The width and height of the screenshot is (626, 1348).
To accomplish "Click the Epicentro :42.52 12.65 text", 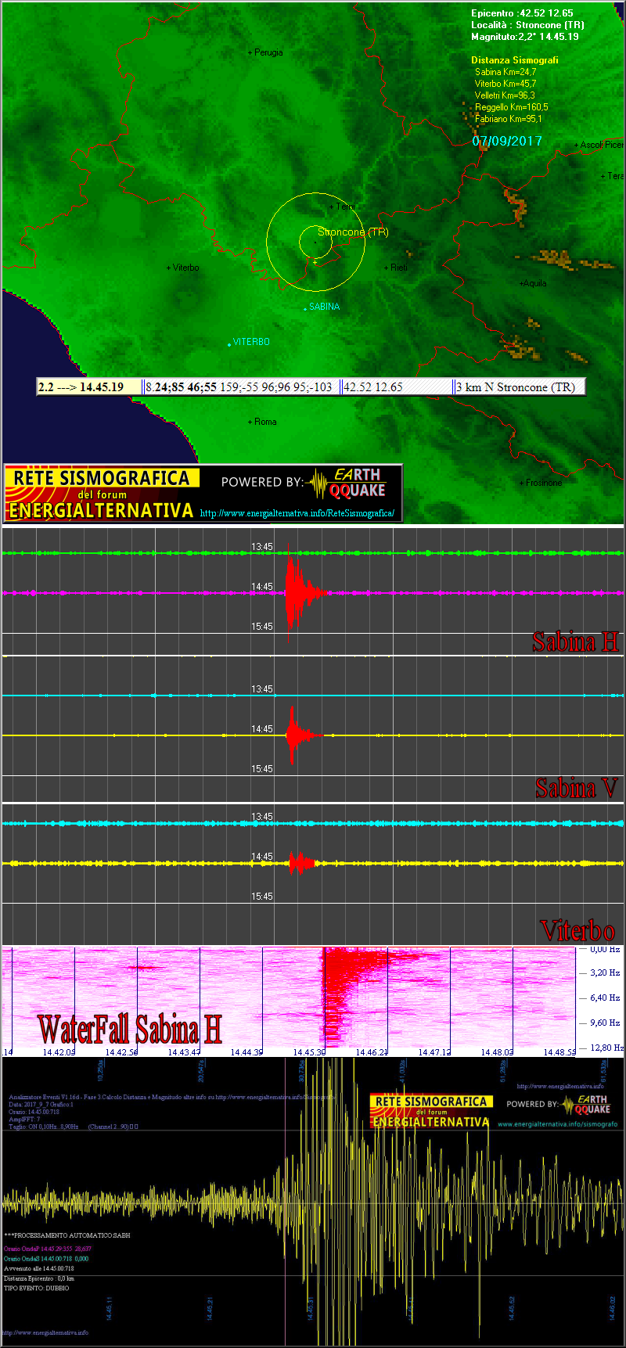I will pos(522,13).
